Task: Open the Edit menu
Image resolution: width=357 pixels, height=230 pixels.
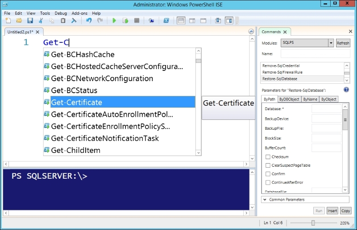Action: coord(18,13)
